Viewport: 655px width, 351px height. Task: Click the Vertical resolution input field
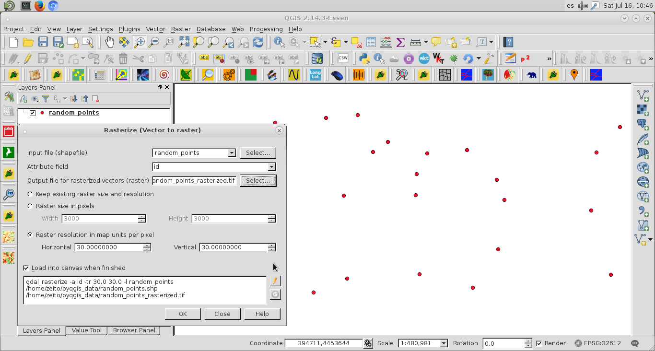point(234,247)
